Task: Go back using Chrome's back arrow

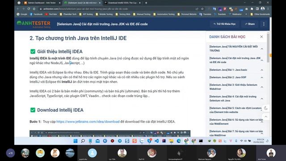Action: tap(18, 9)
